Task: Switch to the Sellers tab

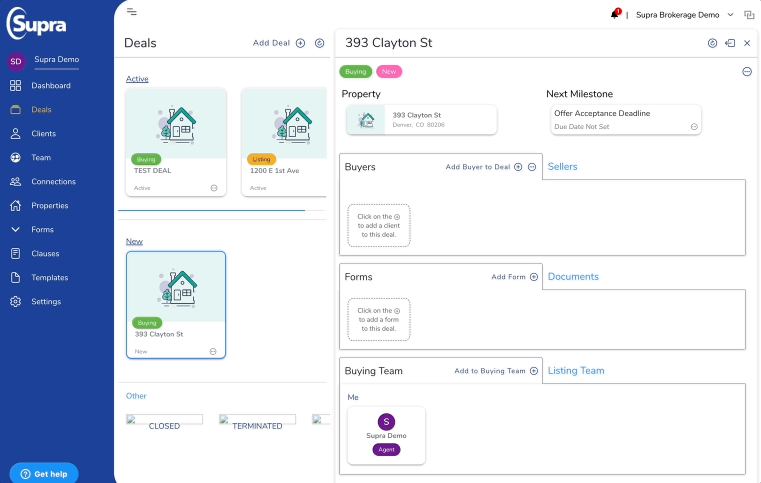Action: click(x=562, y=166)
